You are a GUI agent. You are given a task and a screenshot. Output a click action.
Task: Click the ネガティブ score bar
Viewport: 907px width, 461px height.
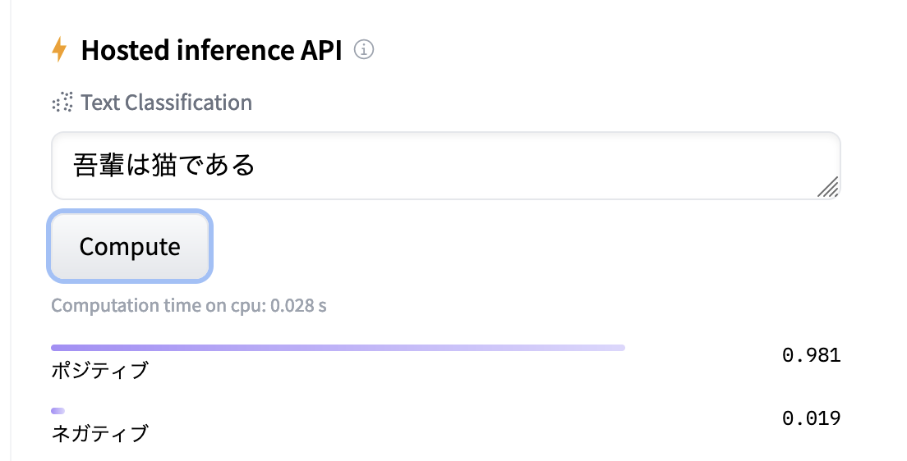58,411
